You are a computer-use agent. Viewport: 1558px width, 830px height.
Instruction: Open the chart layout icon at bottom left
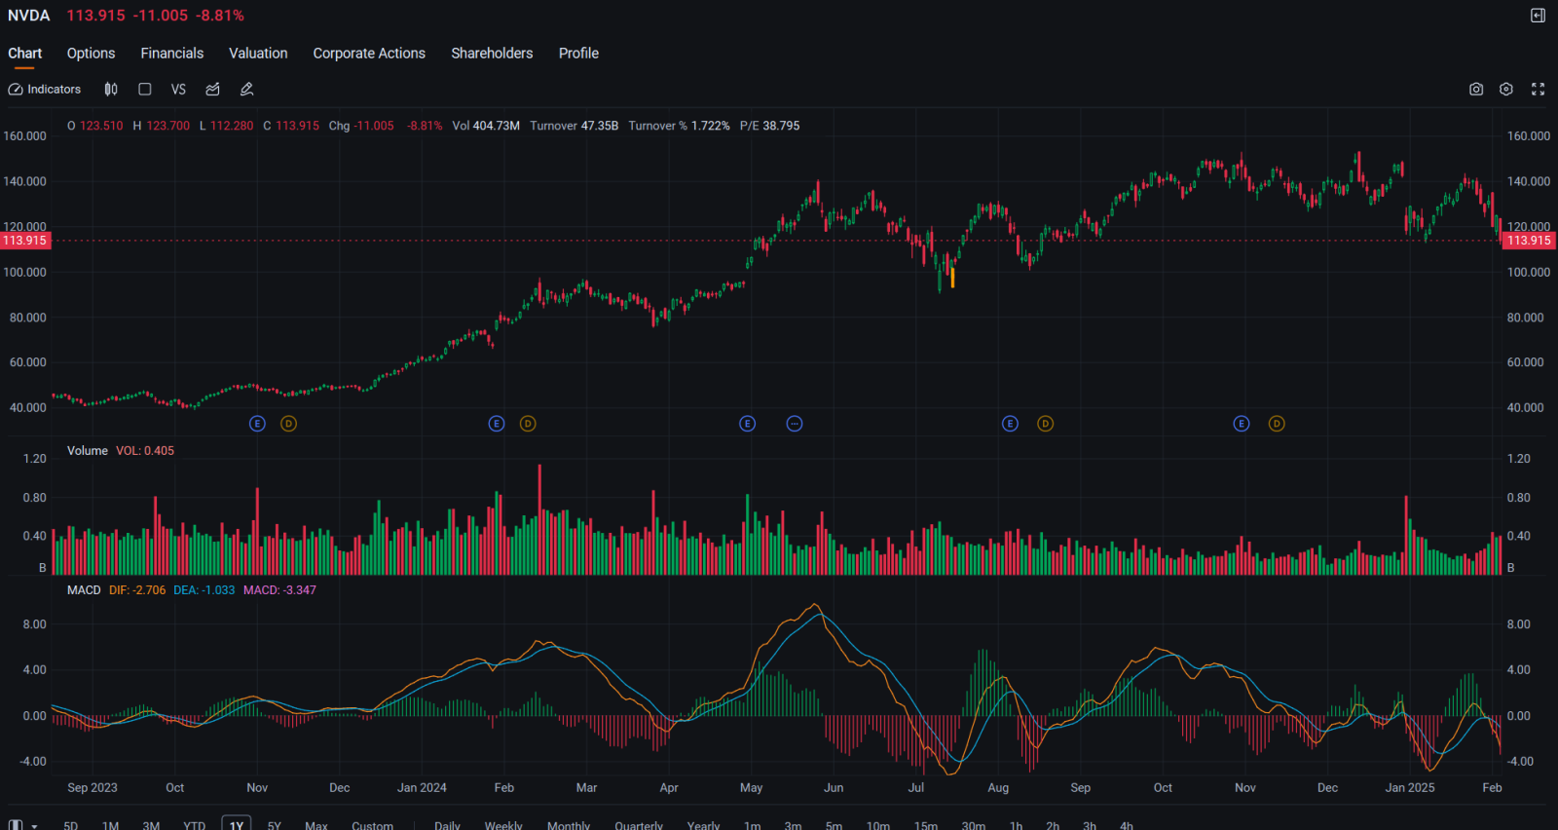coord(16,825)
